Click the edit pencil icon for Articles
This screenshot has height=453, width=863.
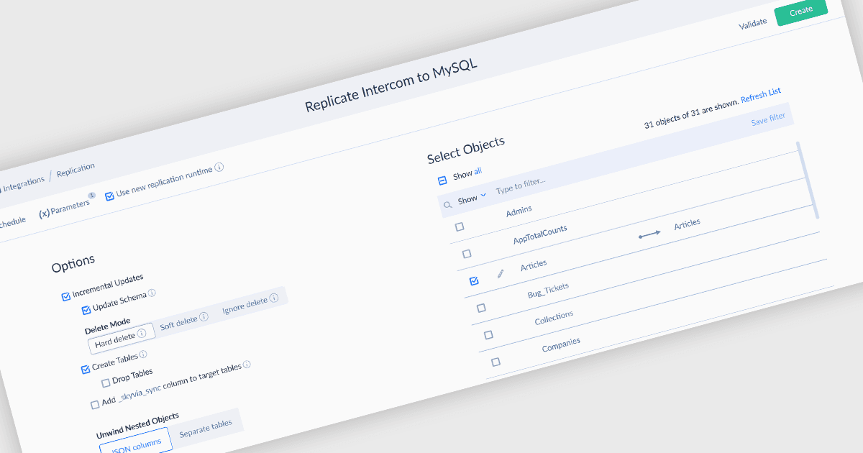pyautogui.click(x=501, y=273)
